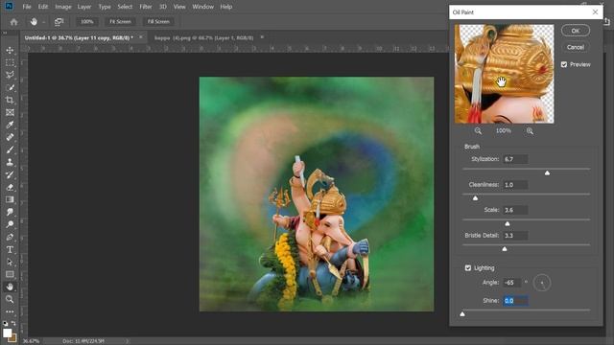Click the Bristle Detail value field
Screen dimensions: 614x345
pos(515,236)
